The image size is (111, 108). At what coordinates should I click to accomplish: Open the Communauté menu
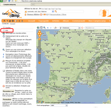[79, 21]
